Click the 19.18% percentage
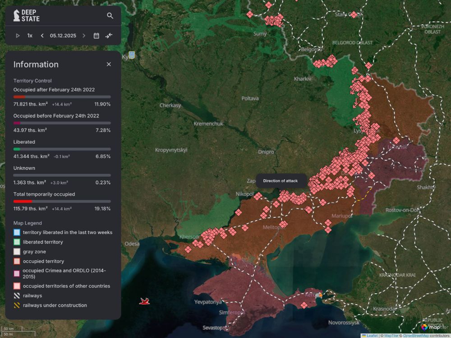This screenshot has height=338, width=451. coord(102,209)
